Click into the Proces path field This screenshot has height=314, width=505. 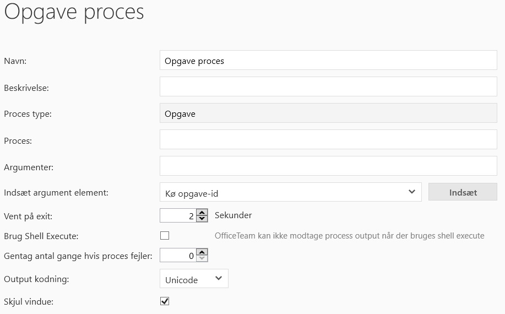point(328,140)
